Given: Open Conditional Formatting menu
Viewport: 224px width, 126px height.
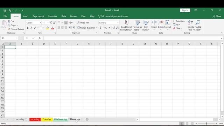Looking at the screenshot, I should [x=126, y=26].
